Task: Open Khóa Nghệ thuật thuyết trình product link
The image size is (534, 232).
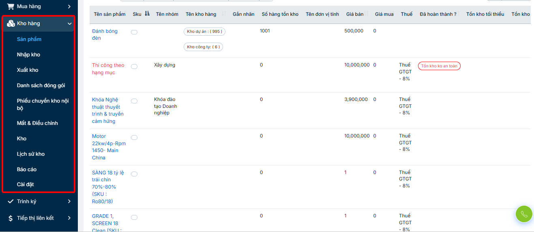Action: [x=108, y=110]
